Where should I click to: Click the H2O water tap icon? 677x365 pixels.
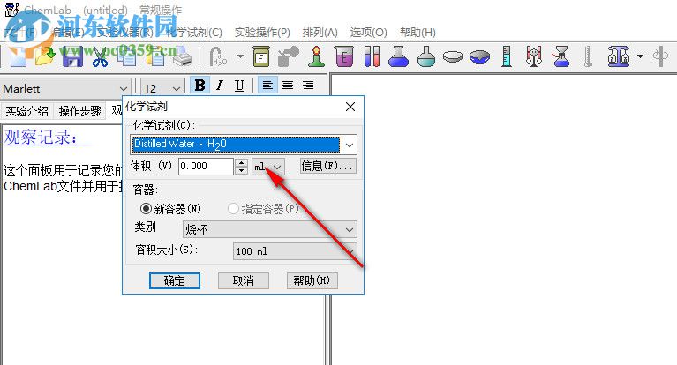pyautogui.click(x=219, y=56)
